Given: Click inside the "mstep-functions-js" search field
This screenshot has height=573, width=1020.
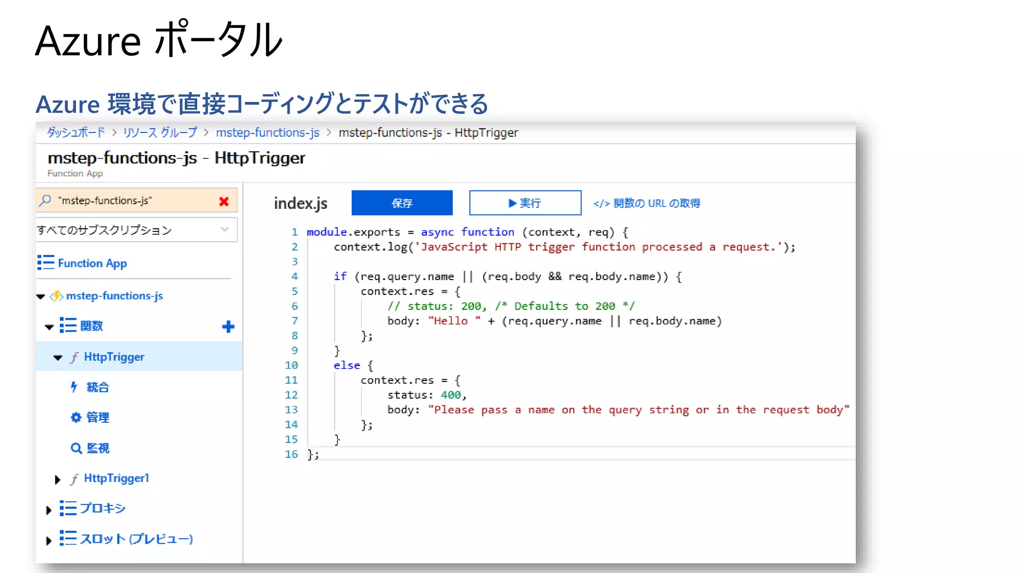Looking at the screenshot, I should tap(136, 200).
